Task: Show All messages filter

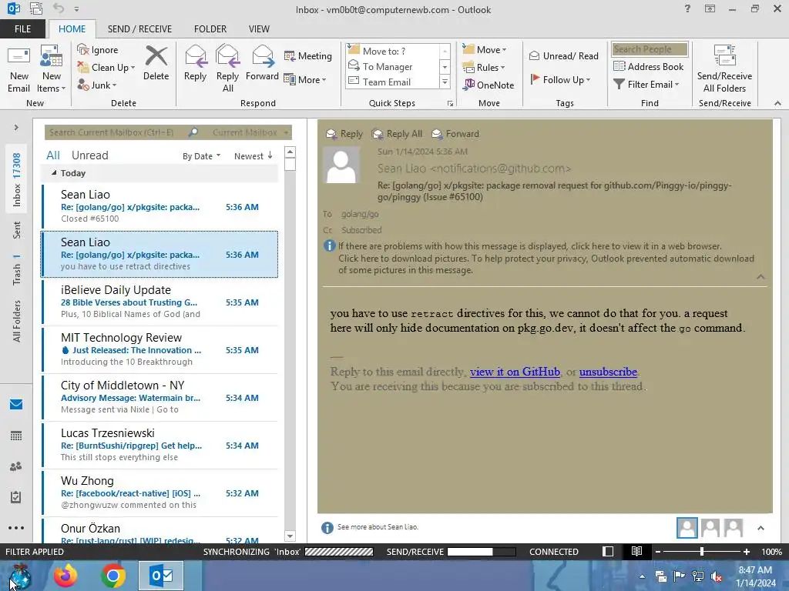Action: pos(53,155)
